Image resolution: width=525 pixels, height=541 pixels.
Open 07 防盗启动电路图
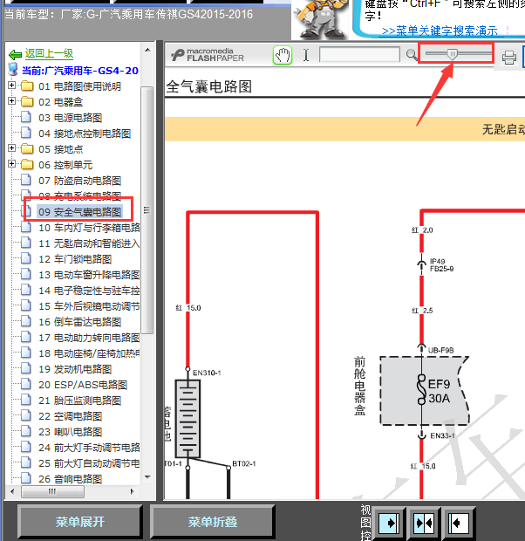79,181
